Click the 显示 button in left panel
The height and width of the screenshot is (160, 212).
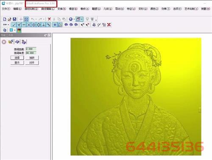point(17,63)
